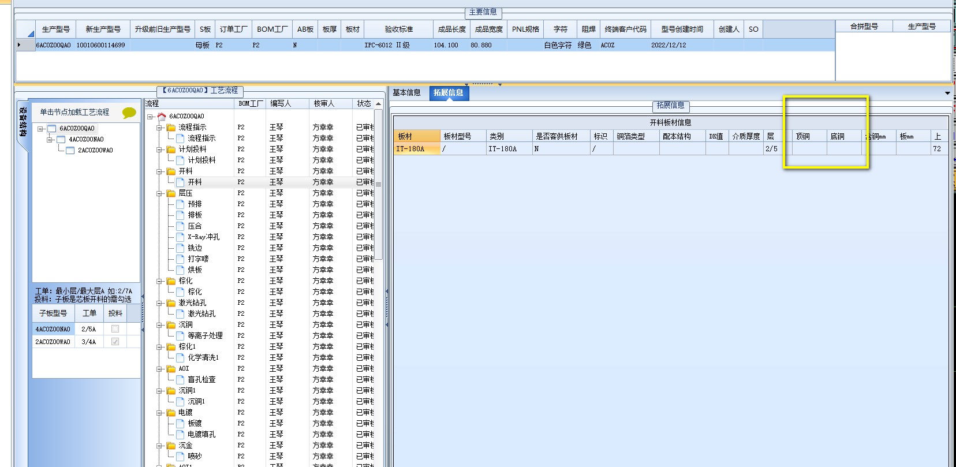Click the document icon of X-Ray冲孔 step
Viewport: 956px width, 467px height.
180,237
